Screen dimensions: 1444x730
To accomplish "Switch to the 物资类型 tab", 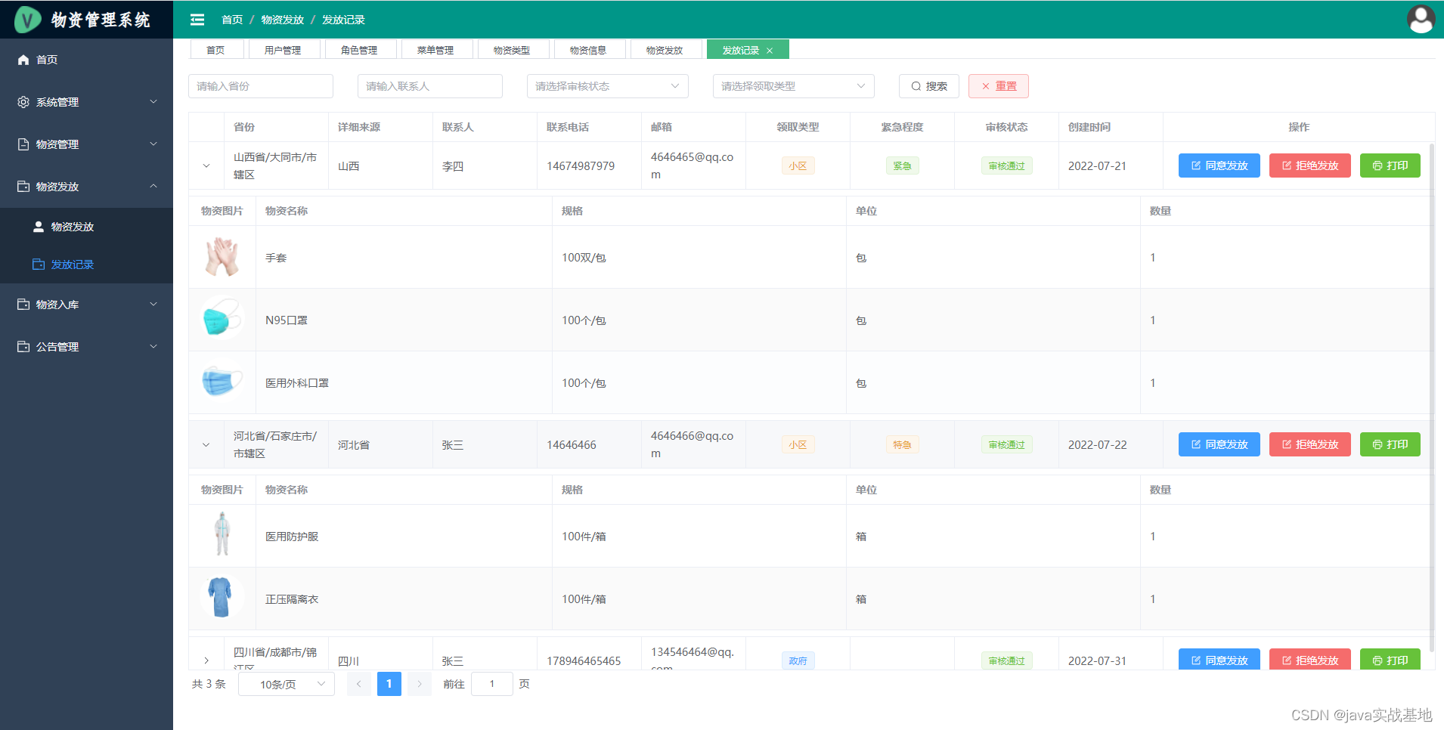I will point(513,50).
